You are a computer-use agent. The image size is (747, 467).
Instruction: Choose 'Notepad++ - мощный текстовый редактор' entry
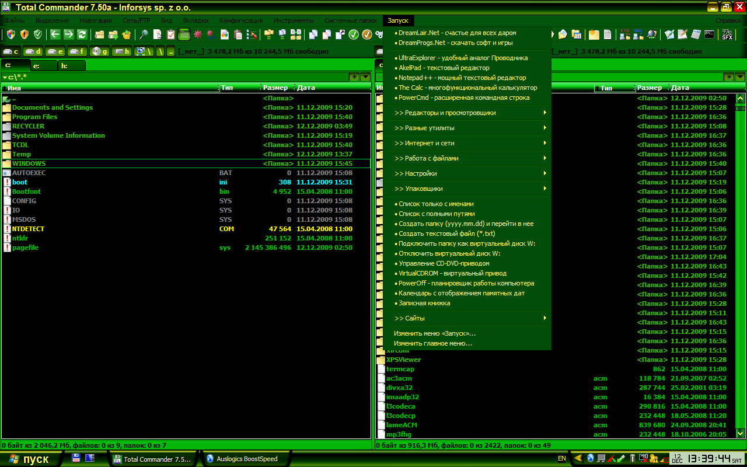462,78
